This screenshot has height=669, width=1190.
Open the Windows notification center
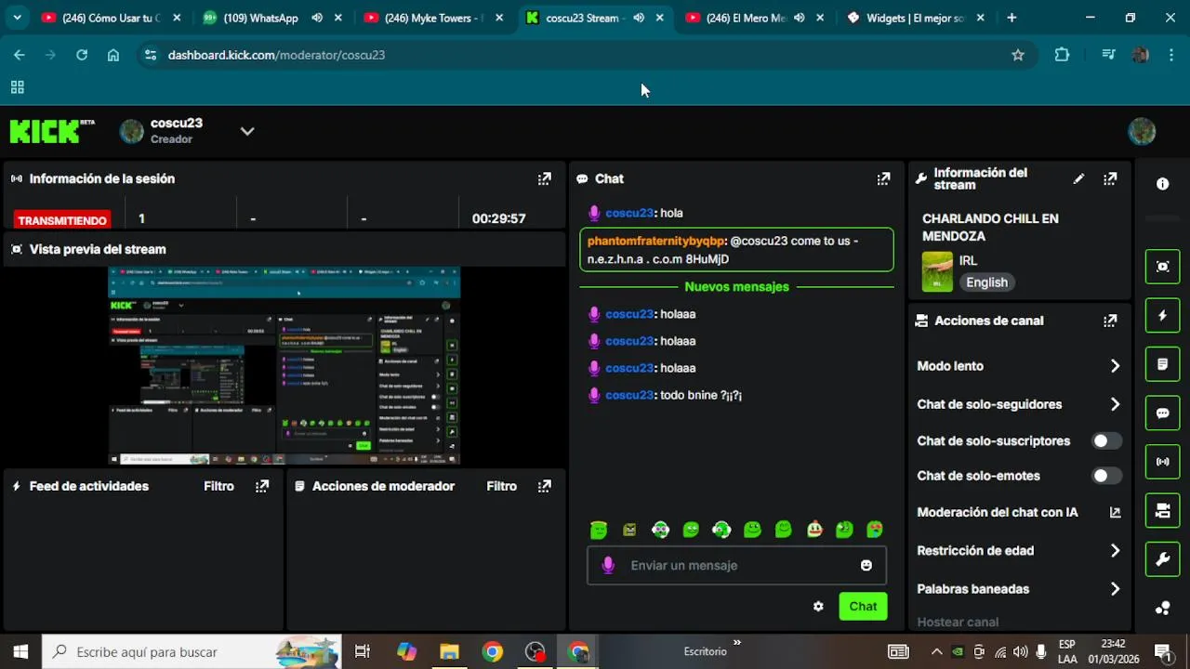pyautogui.click(x=1162, y=651)
